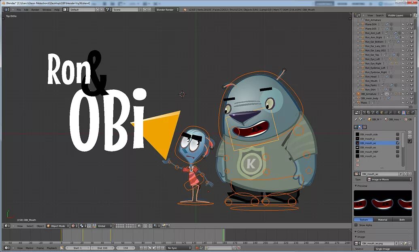Click wrench modifier icon on OBI_mesh_body row
Image resolution: width=419 pixels, height=252 pixels.
[x=389, y=98]
